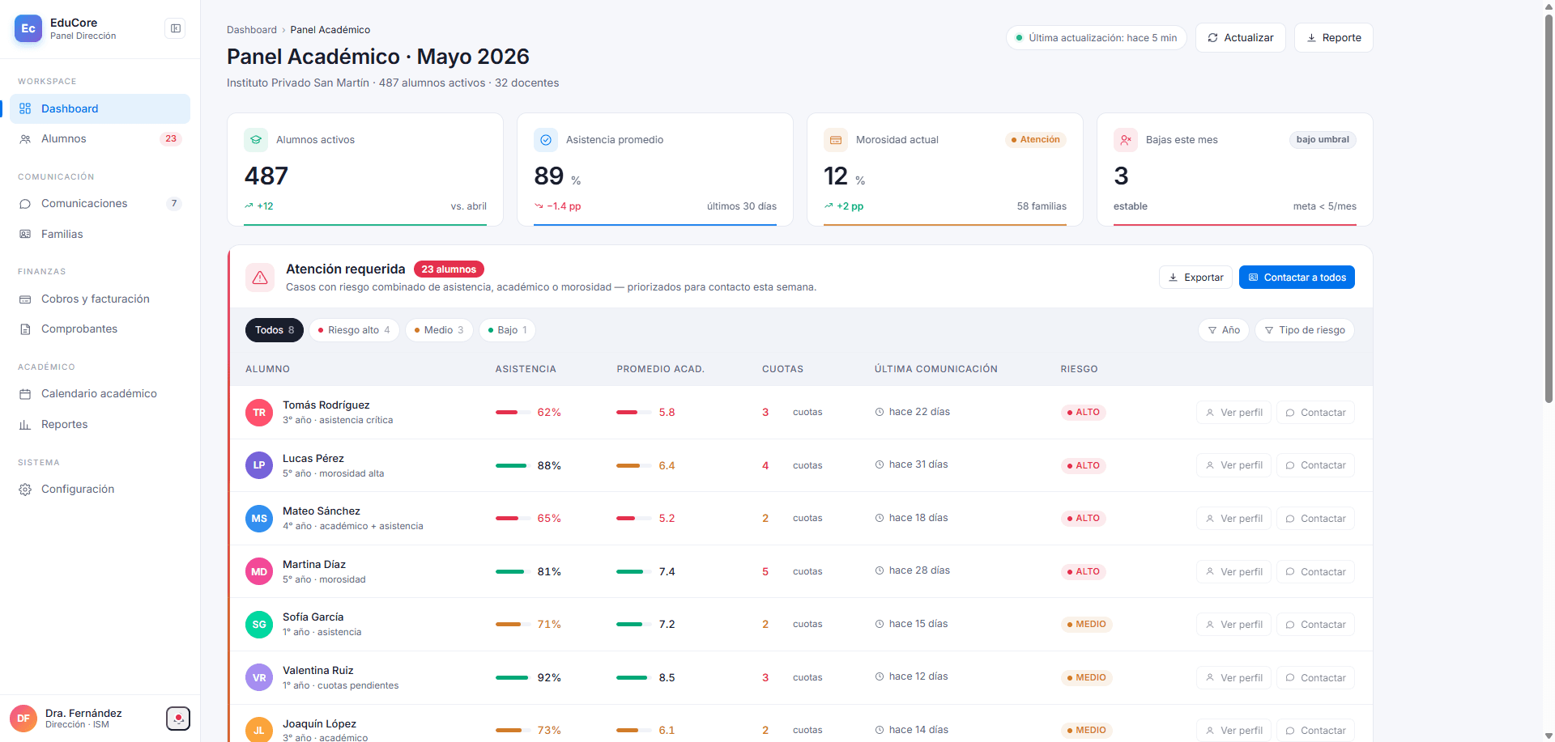The height and width of the screenshot is (742, 1555).
Task: Click Martina Díaz's MD avatar
Action: [259, 572]
